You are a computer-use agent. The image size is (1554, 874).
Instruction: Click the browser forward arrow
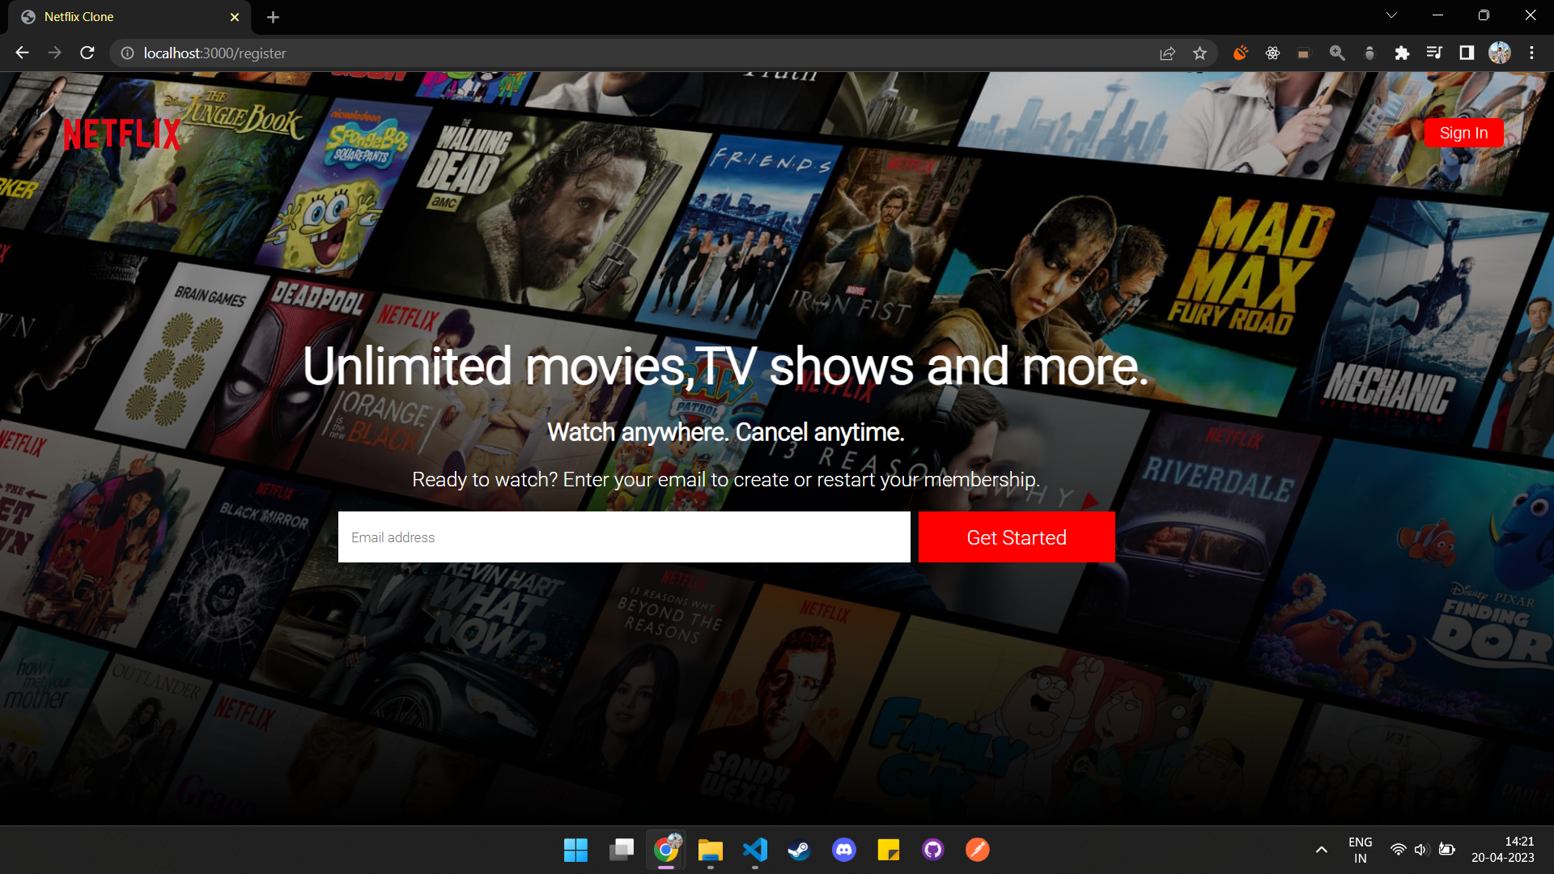pyautogui.click(x=54, y=53)
